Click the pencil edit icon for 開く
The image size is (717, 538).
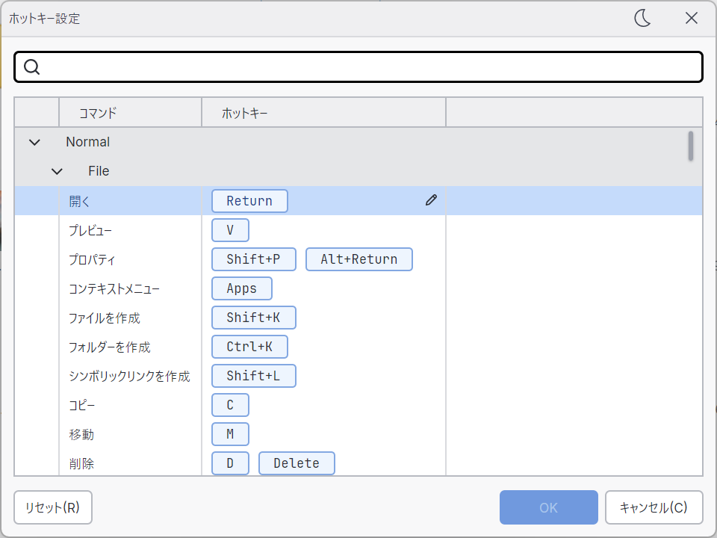[x=431, y=200]
